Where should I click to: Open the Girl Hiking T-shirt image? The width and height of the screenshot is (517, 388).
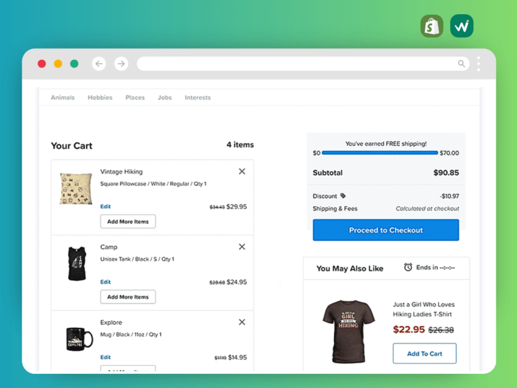[x=349, y=331]
